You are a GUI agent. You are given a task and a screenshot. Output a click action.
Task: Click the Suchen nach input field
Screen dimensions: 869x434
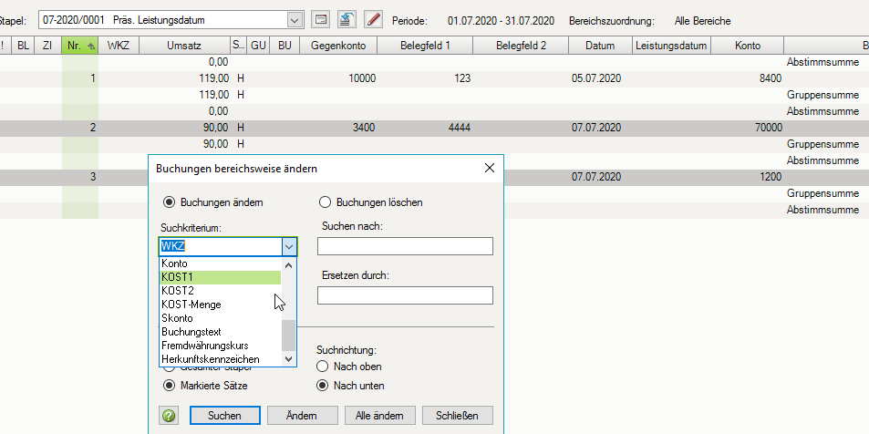pos(405,246)
